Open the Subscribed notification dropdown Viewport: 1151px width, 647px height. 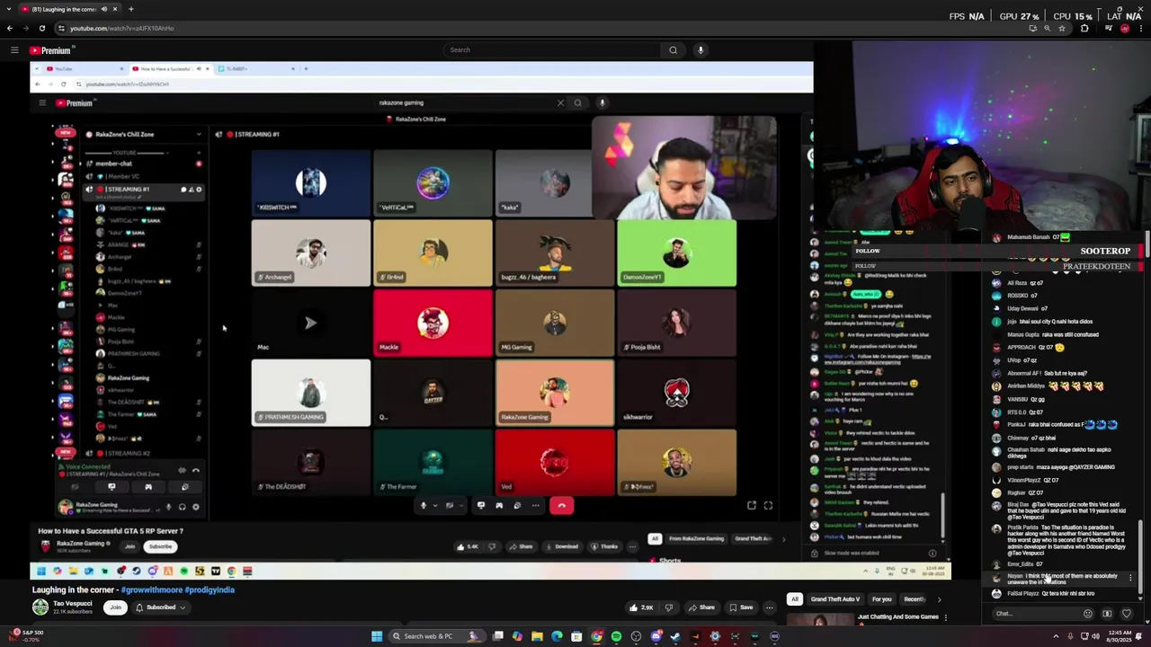point(160,607)
